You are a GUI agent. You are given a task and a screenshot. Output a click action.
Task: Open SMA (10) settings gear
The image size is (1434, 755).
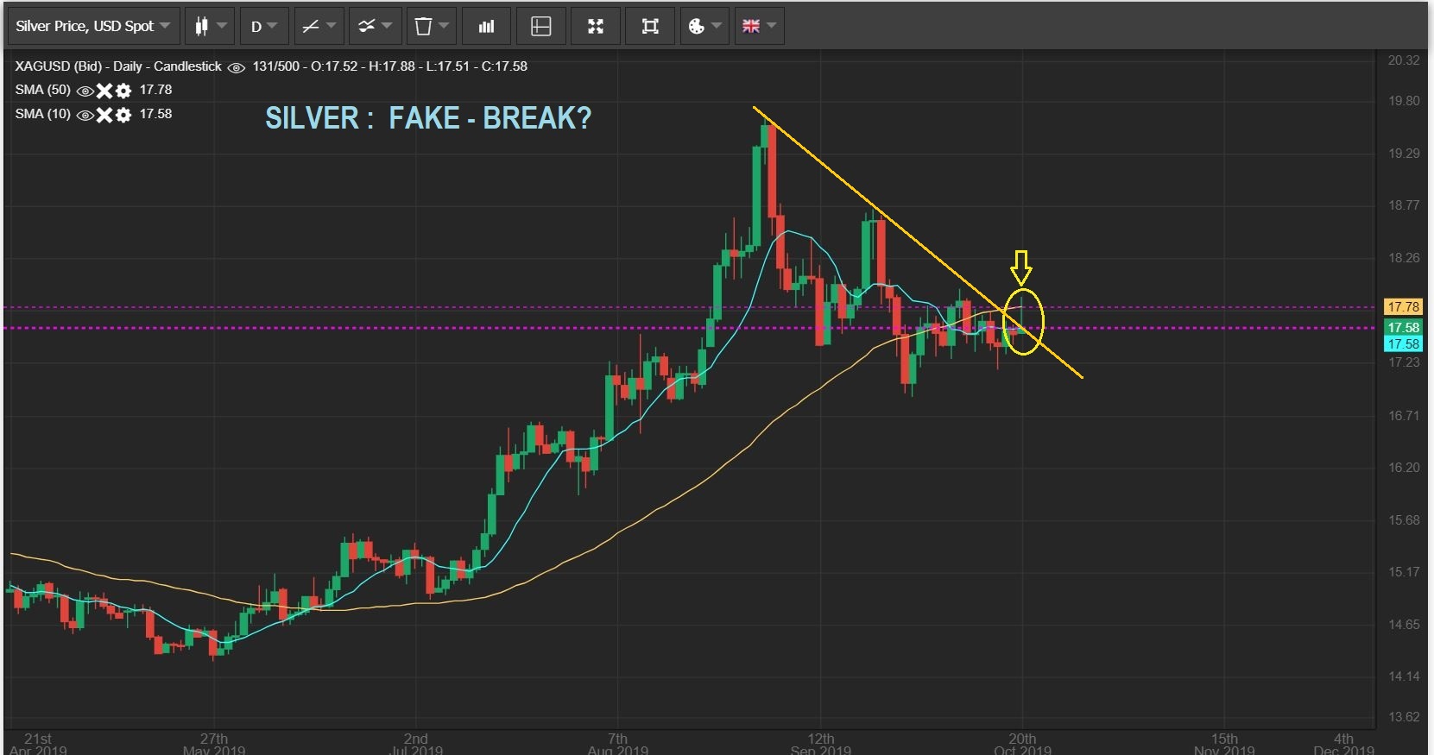(x=123, y=115)
